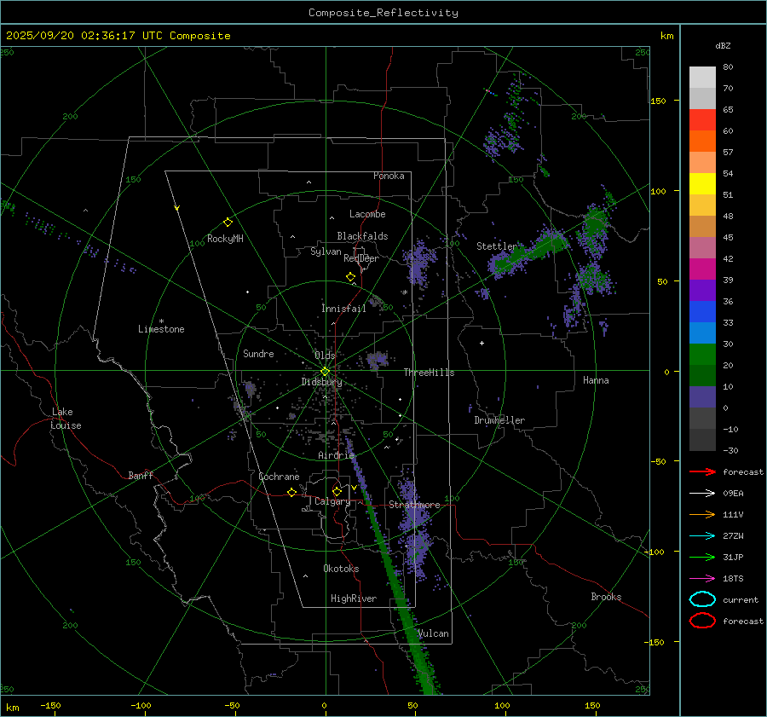Click the red 60–65 dBZ color swatch
This screenshot has width=767, height=717.
[702, 119]
